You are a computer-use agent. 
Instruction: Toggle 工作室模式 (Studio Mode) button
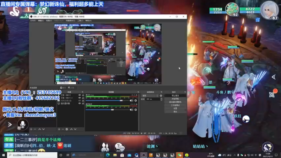[x=175, y=105]
